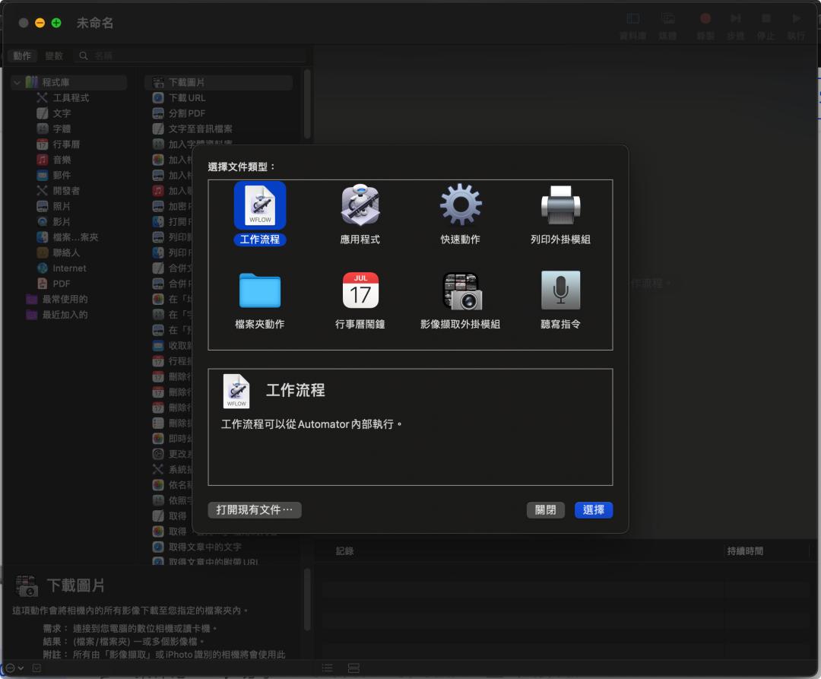The height and width of the screenshot is (679, 821).
Task: Select the 影像擷取外掛模組 (Image Capture Plugin) icon
Action: click(461, 290)
